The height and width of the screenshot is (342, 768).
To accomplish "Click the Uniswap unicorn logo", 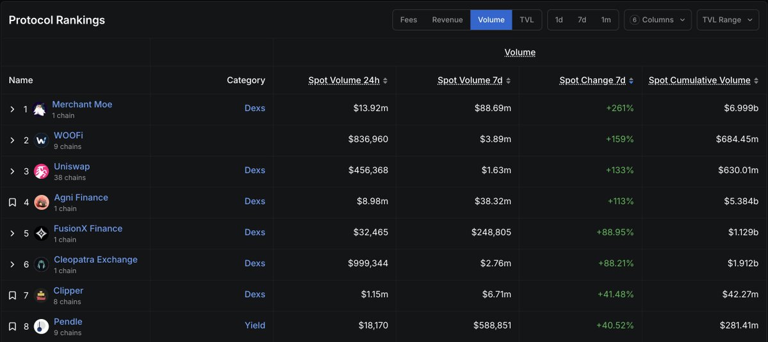I will point(41,171).
